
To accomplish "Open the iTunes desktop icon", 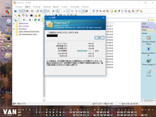I will (x=9, y=22).
